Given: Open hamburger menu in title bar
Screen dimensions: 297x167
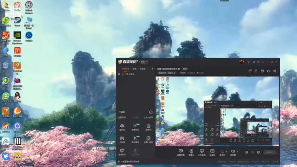Looking at the screenshot, I should pyautogui.click(x=263, y=62).
